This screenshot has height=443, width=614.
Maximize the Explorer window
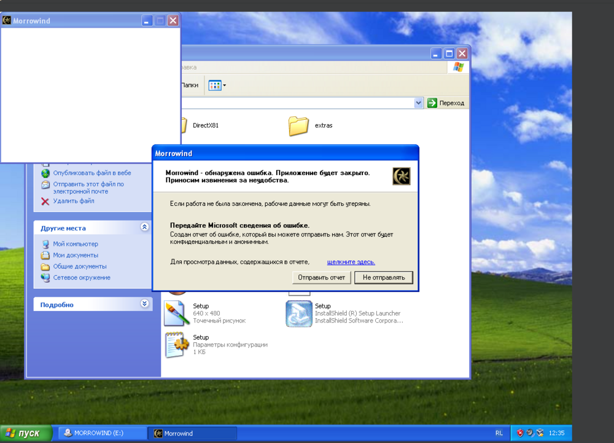pos(449,53)
